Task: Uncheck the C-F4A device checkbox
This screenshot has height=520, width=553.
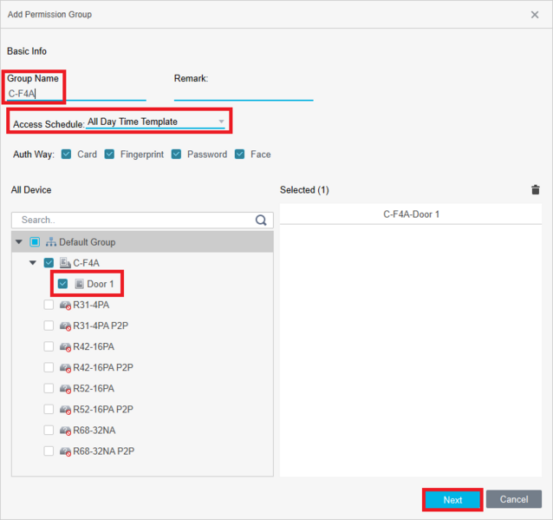Action: click(49, 263)
